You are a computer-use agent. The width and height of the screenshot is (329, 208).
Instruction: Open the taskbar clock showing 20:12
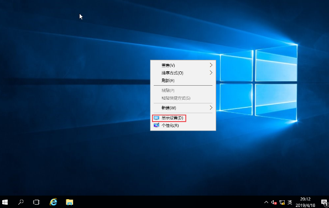point(305,202)
